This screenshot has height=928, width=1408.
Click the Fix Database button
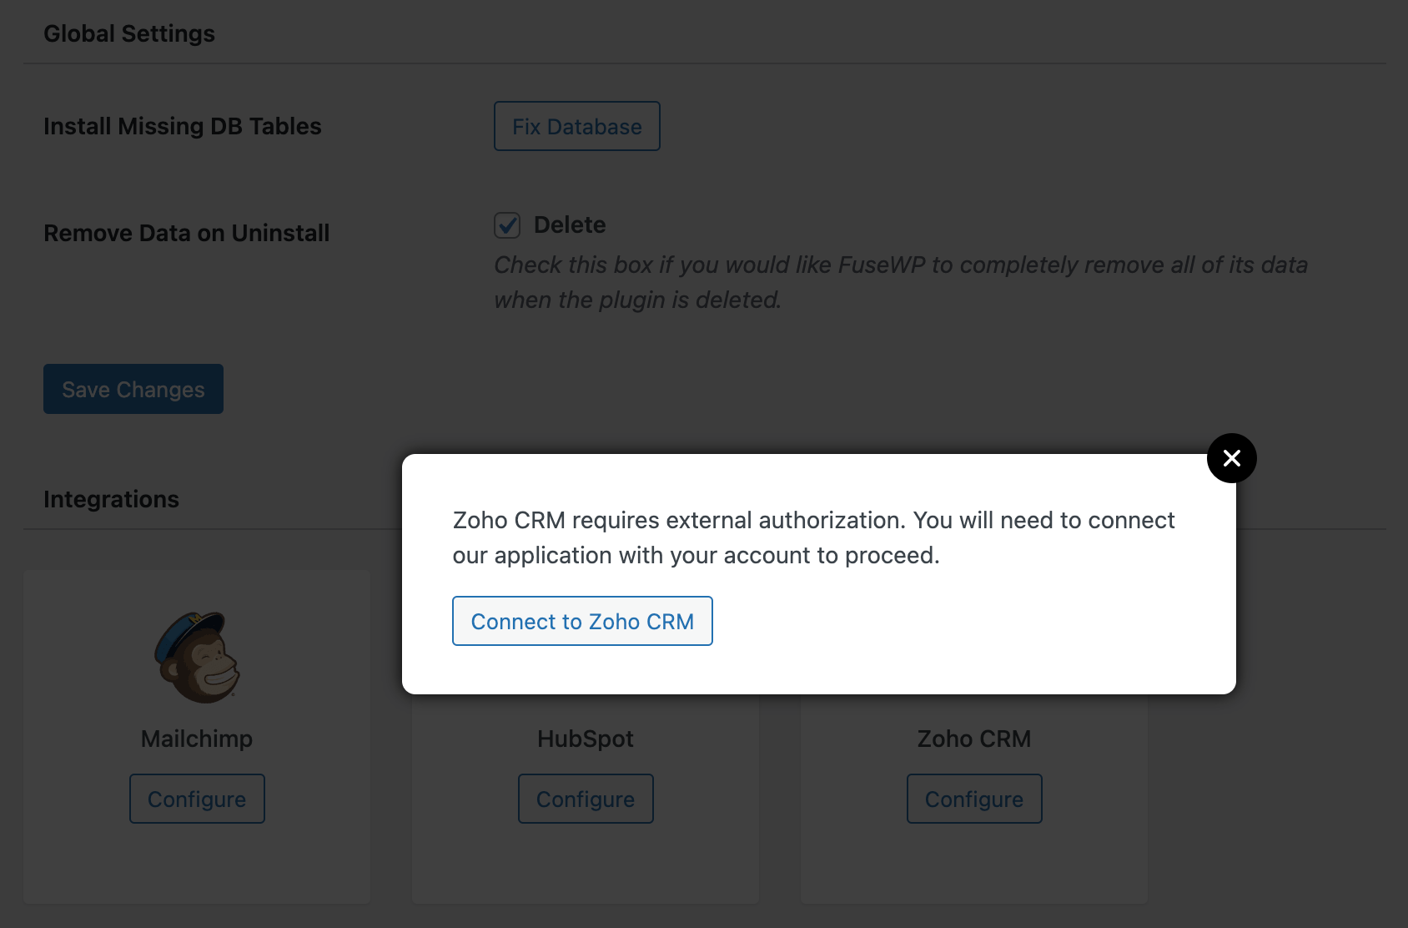click(x=576, y=126)
